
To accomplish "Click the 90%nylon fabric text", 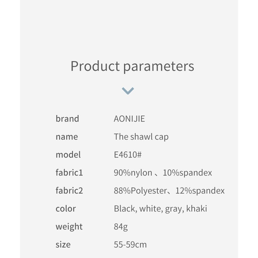I will pos(133,172).
